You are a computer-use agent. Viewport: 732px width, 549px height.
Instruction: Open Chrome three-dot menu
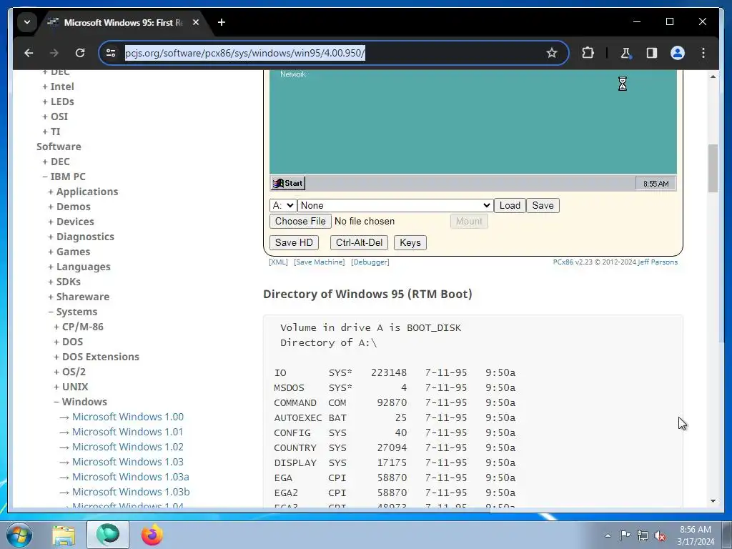pos(703,53)
